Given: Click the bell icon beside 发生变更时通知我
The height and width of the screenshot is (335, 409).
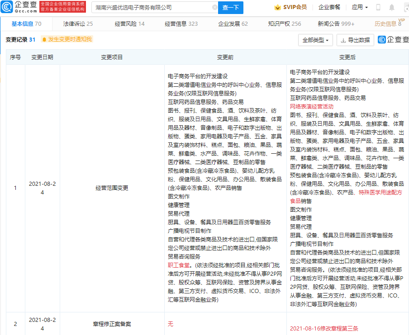Looking at the screenshot, I should point(44,39).
